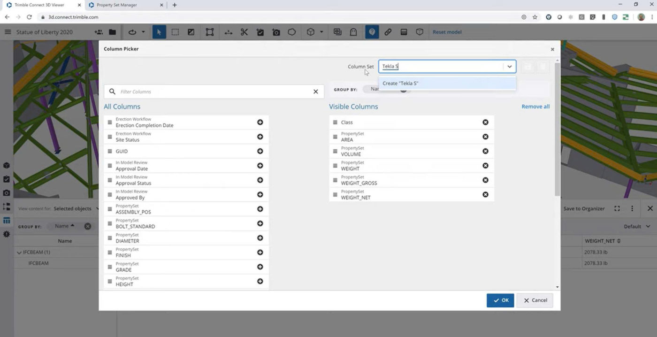Viewport: 657px width, 337px height.
Task: Clear the Filter Columns search with X
Action: click(x=315, y=92)
